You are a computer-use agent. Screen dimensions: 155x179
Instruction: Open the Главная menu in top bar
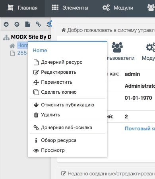(x=22, y=8)
